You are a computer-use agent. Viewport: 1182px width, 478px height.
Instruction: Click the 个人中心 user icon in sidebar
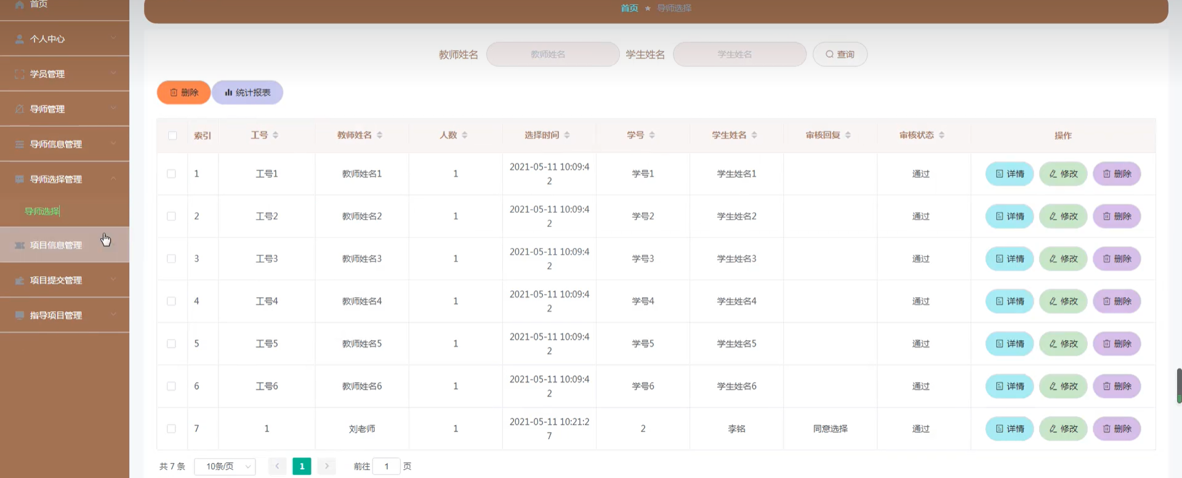[20, 39]
